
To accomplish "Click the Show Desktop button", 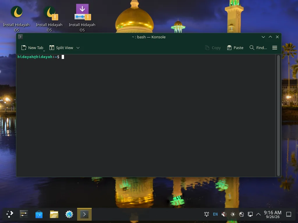I will tap(289, 214).
